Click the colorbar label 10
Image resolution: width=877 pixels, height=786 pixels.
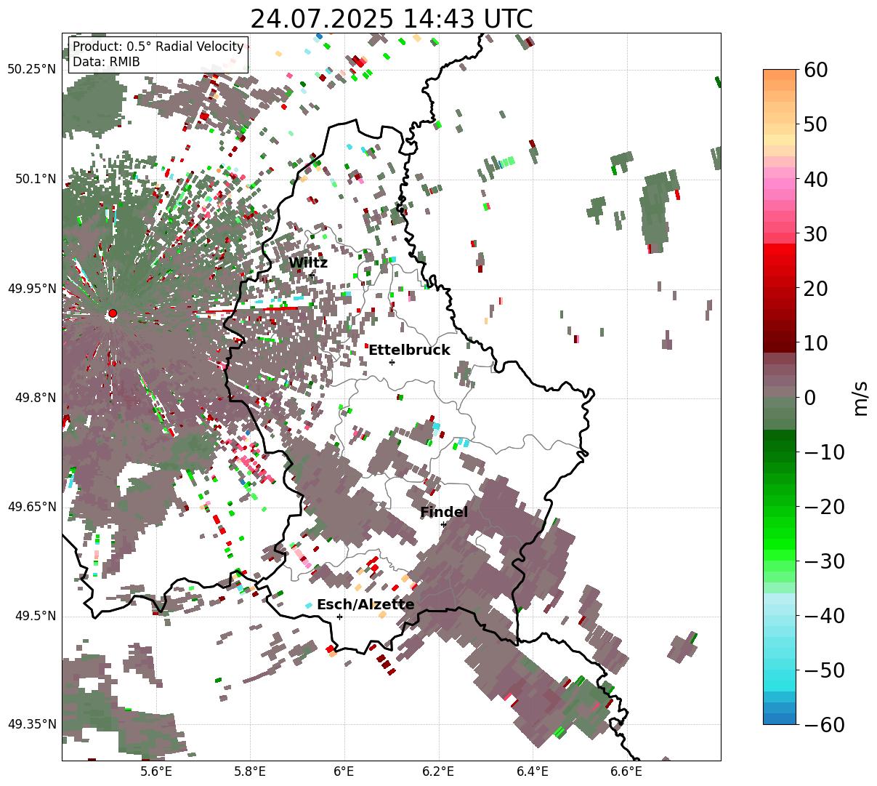pos(815,343)
